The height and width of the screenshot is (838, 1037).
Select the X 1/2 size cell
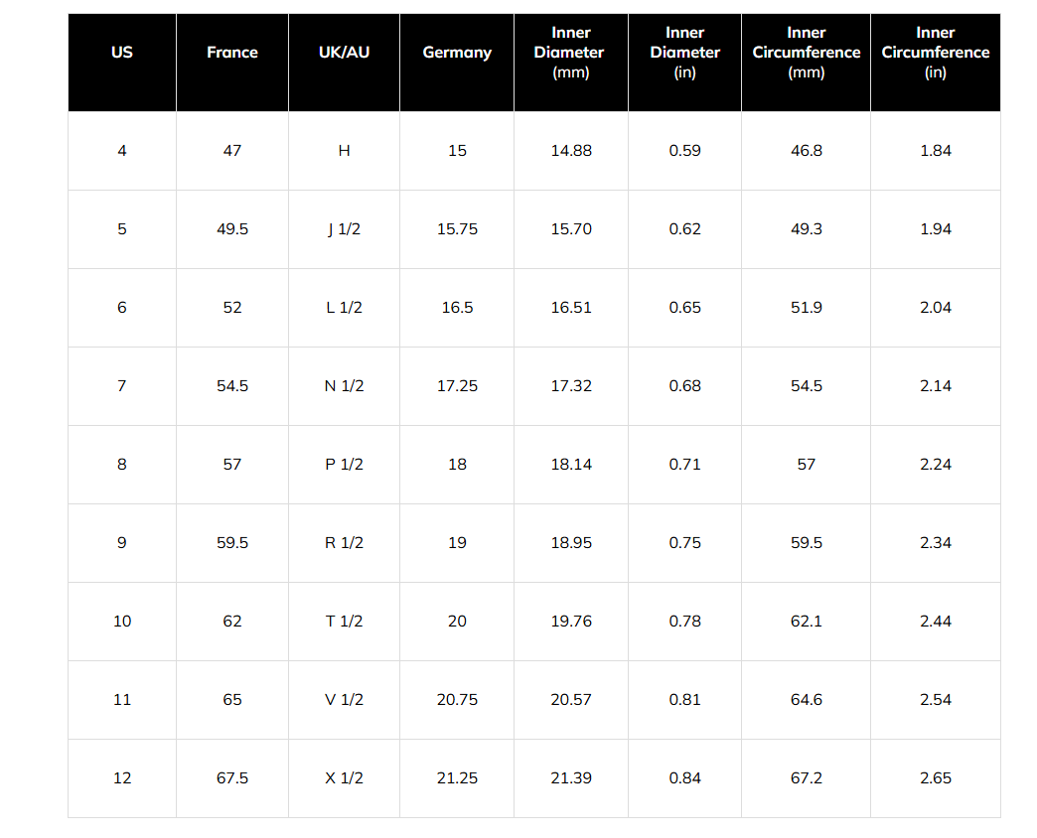tap(344, 778)
